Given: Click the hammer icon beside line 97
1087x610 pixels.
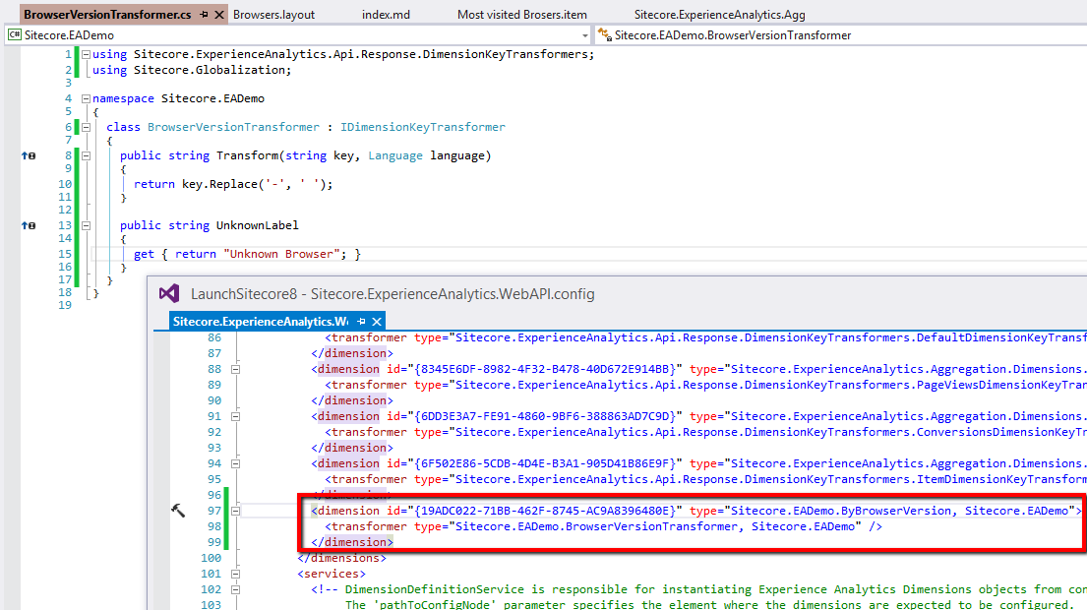Looking at the screenshot, I should coord(178,511).
